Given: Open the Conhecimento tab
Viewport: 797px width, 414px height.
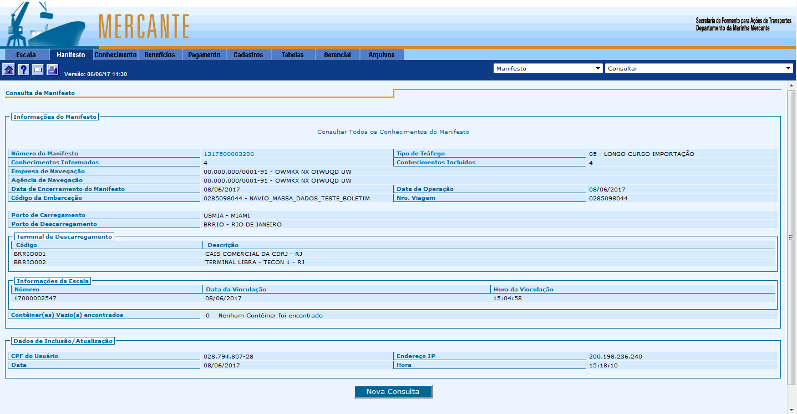Looking at the screenshot, I should tap(115, 55).
